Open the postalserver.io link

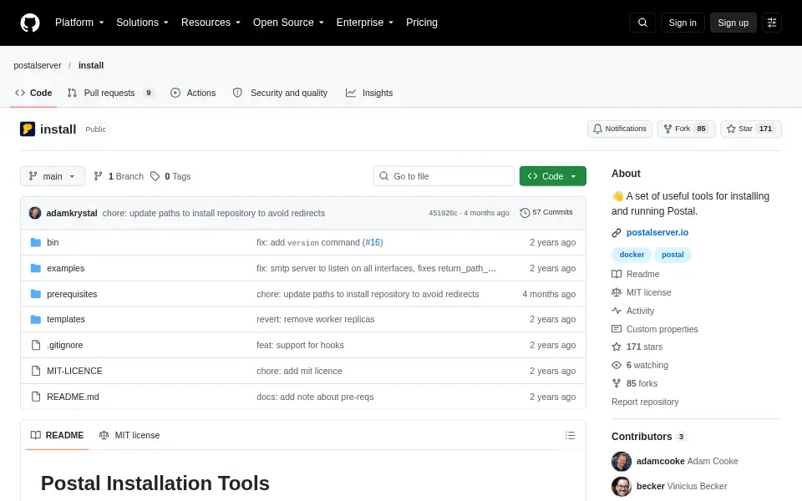(657, 233)
